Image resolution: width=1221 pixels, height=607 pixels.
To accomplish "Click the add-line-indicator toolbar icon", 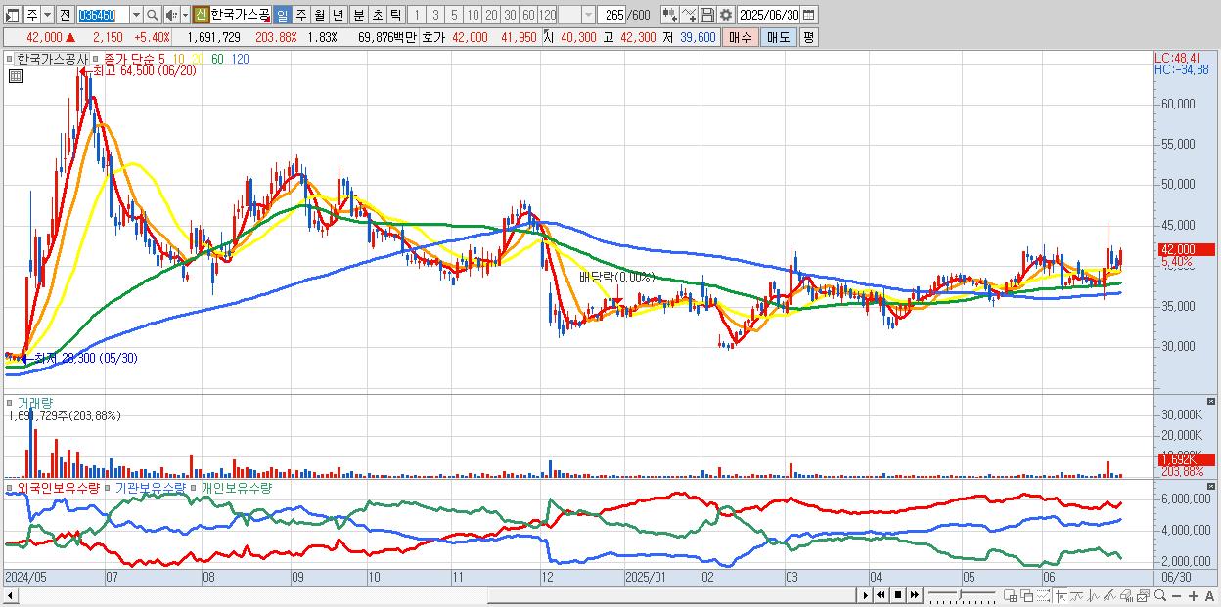I will pos(689,15).
